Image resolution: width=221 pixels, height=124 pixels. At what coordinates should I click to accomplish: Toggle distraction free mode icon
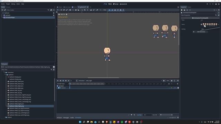pyautogui.click(x=178, y=7)
